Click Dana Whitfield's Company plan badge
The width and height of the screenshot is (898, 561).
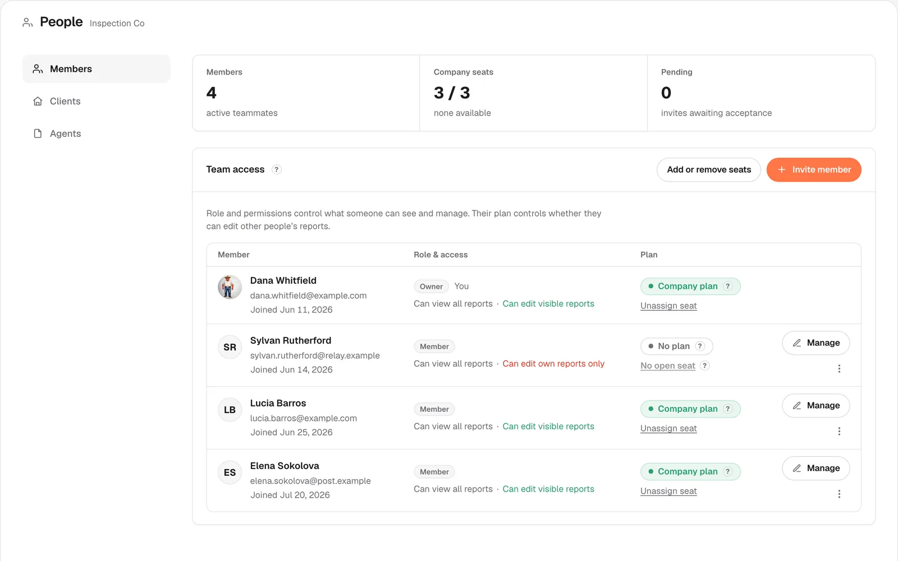(x=690, y=286)
